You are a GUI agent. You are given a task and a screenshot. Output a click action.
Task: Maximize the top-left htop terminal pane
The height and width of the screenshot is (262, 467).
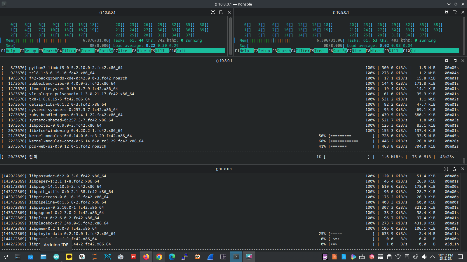213,12
